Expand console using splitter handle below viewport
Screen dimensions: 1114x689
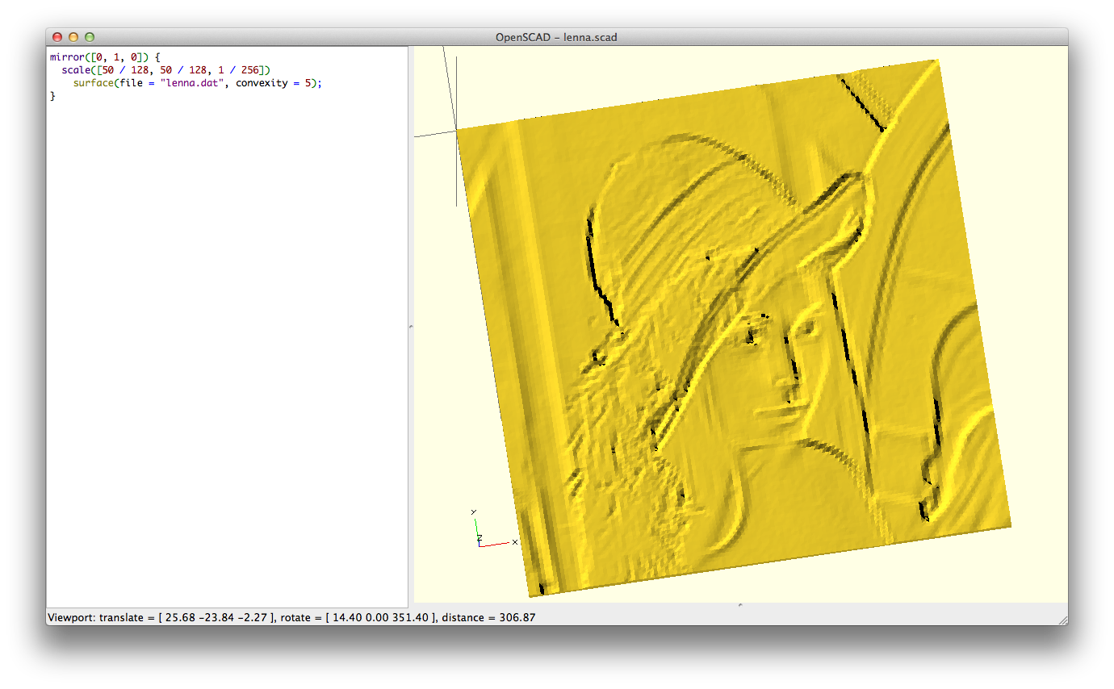coord(740,605)
